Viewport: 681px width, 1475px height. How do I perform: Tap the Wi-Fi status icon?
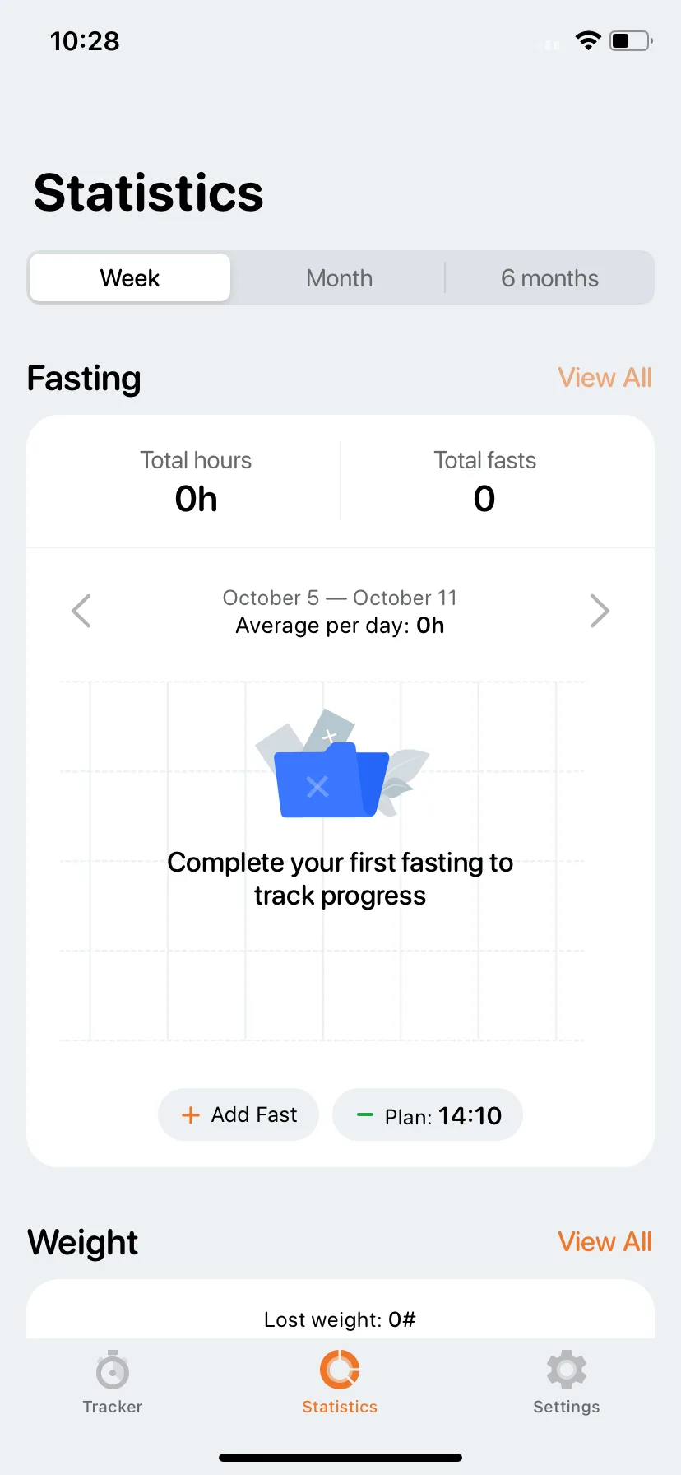(x=588, y=40)
